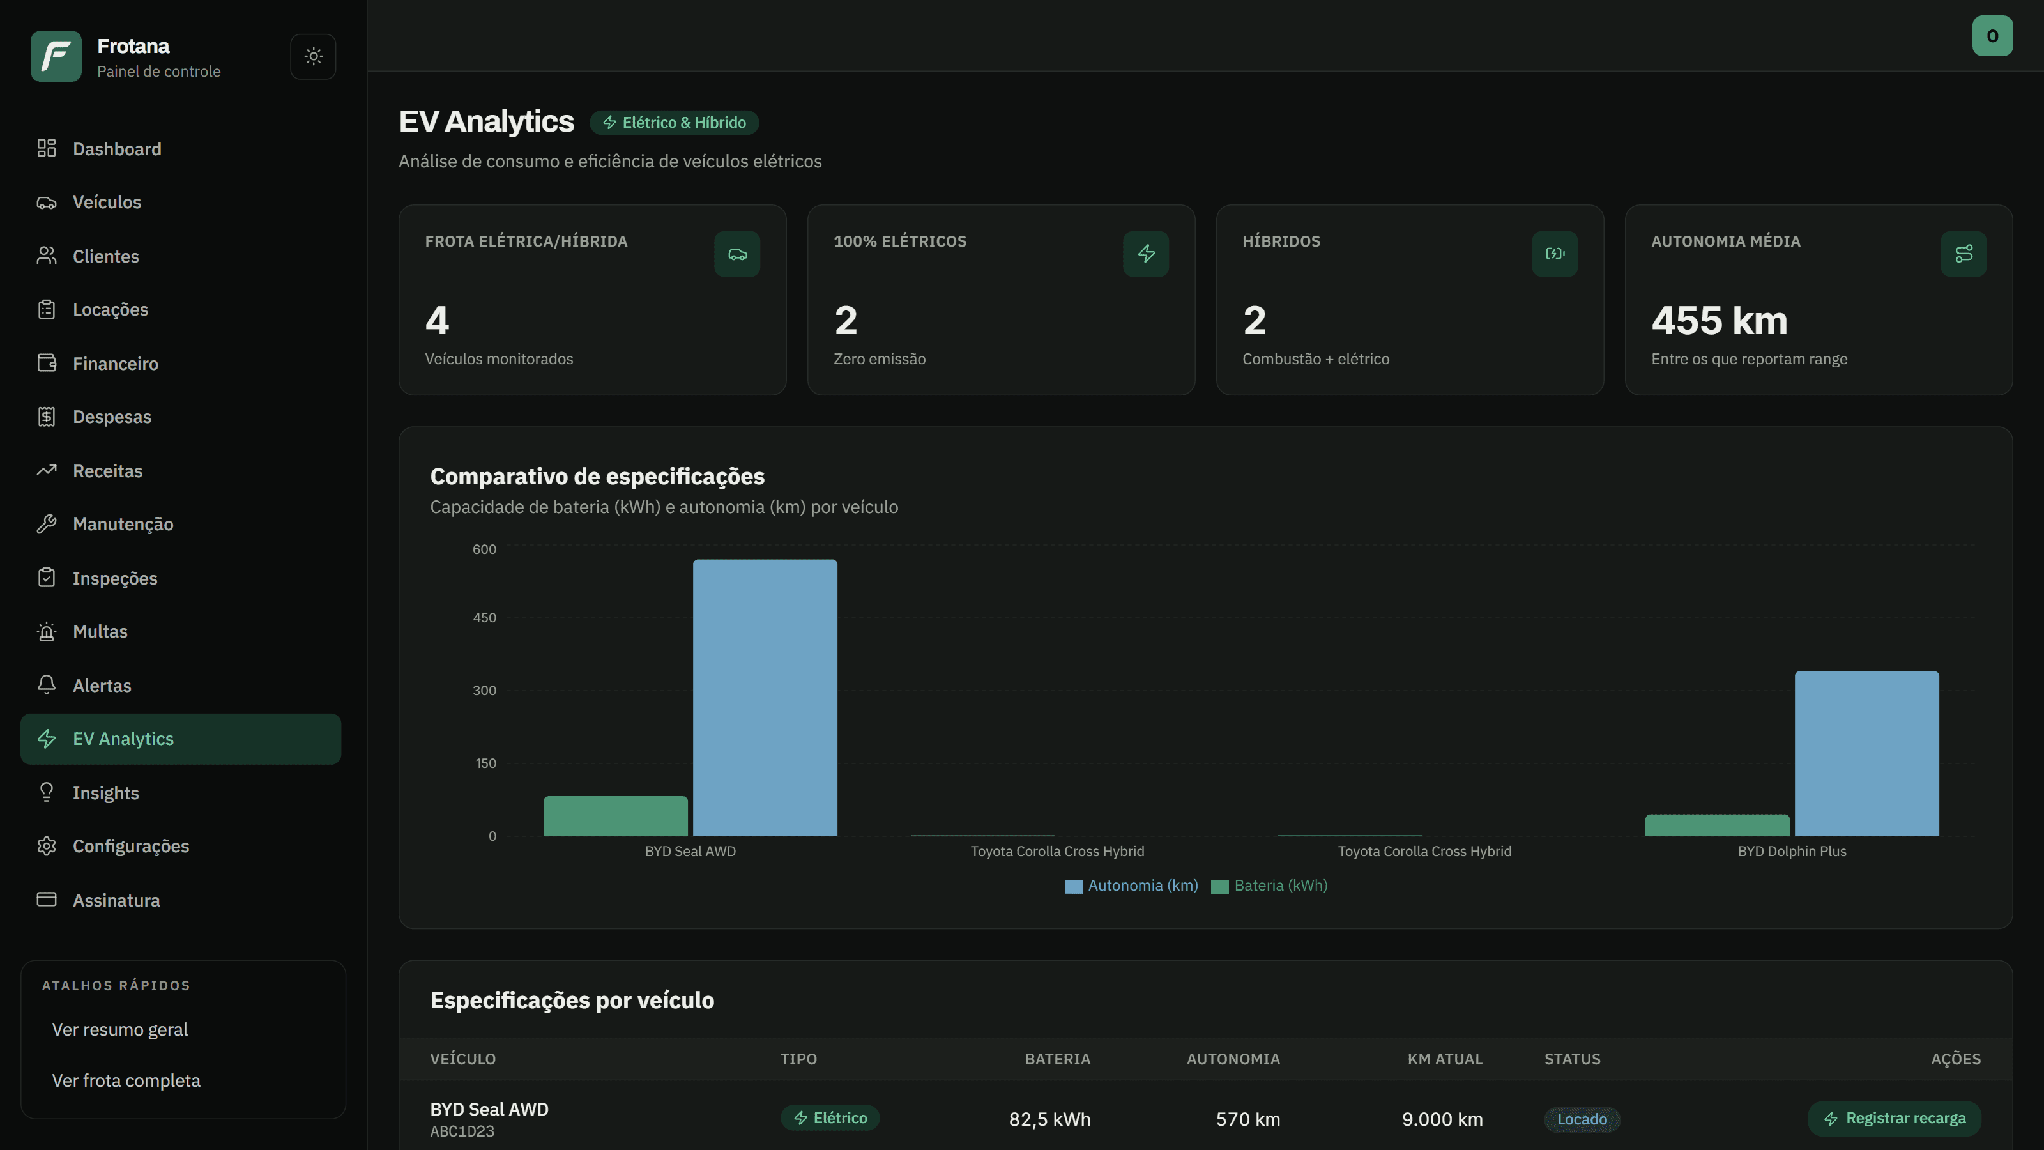Click the Manutenção wrench icon

coord(47,524)
